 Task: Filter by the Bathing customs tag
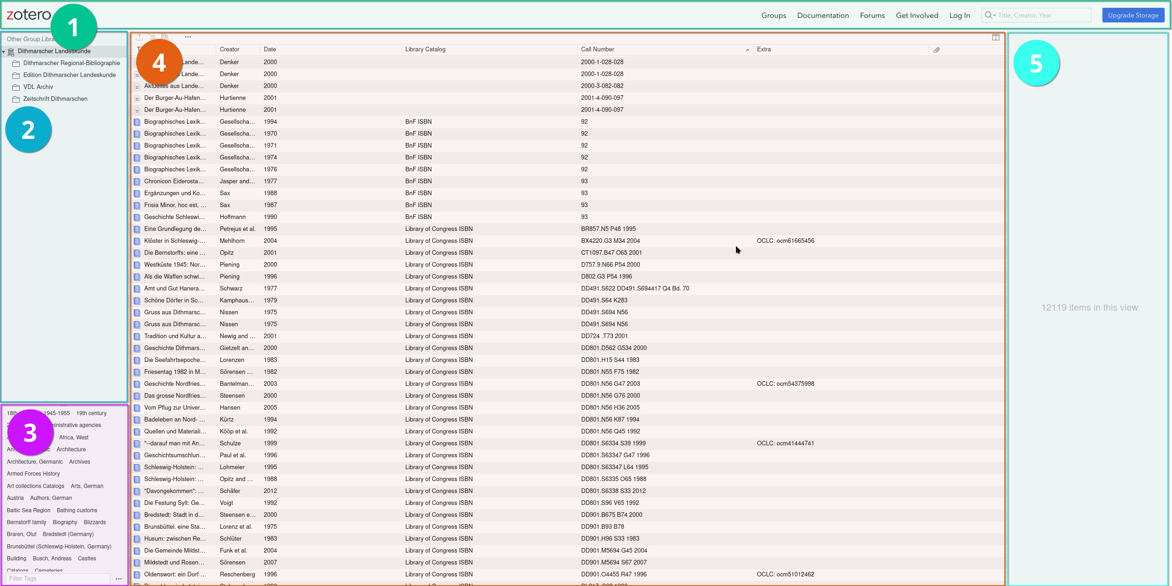click(77, 510)
